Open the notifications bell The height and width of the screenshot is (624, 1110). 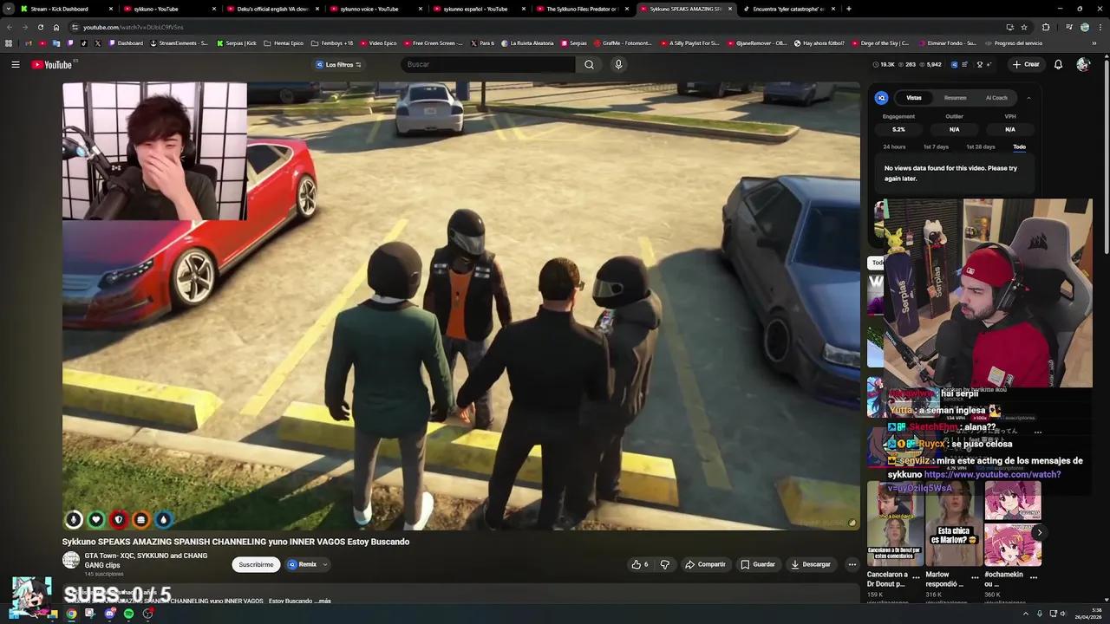1058,64
